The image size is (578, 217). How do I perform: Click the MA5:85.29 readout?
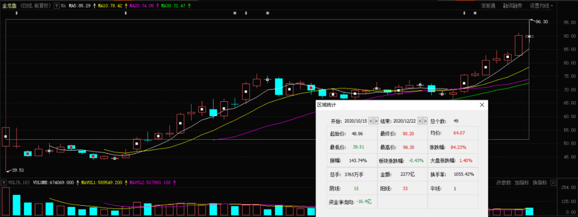pos(80,6)
